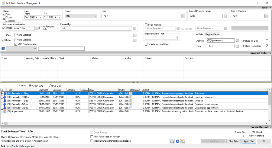Uncheck the Open status checkbox
Viewport: 272px width, 148px height.
coord(4,14)
